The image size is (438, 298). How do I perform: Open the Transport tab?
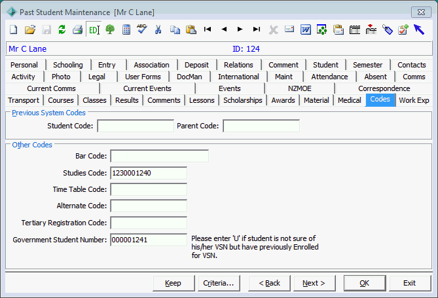coord(24,100)
